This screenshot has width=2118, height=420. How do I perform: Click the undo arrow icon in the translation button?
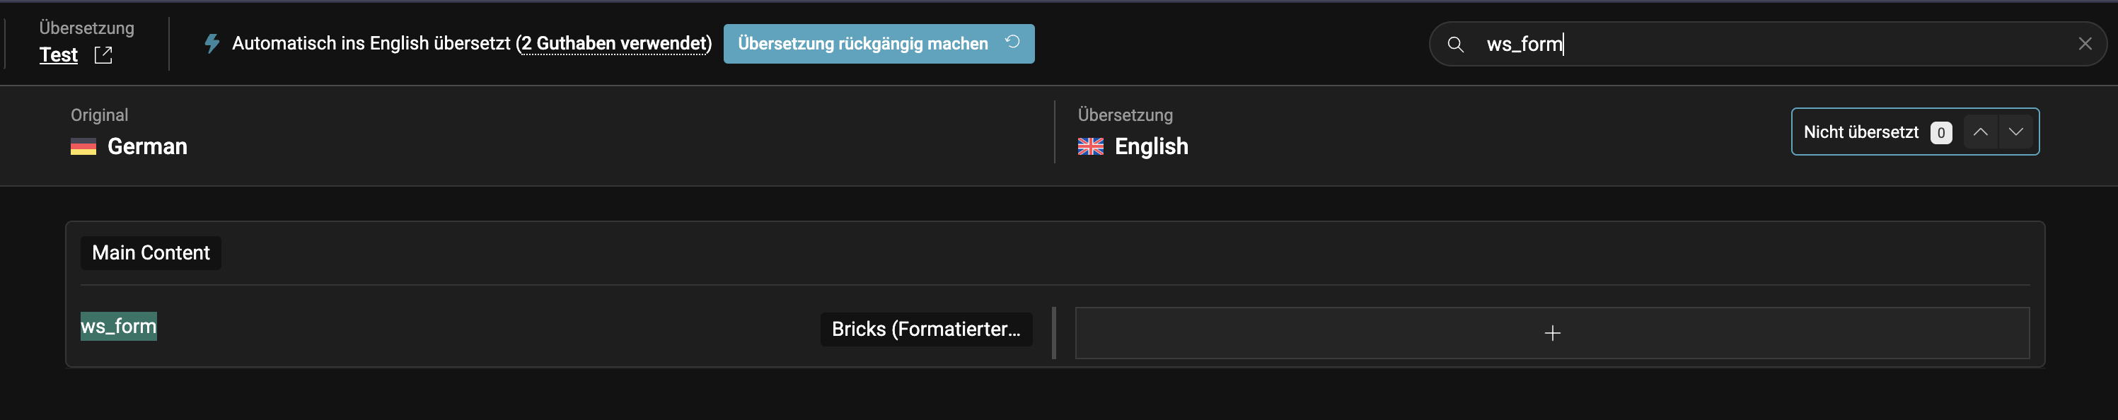click(1012, 42)
